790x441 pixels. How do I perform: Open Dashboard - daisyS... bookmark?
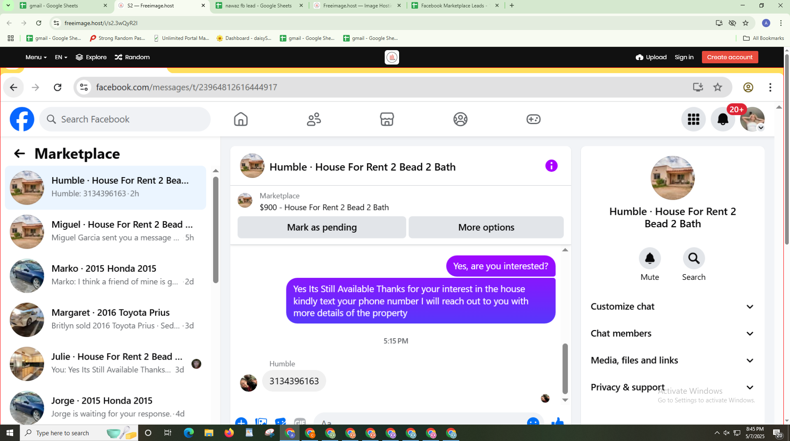(244, 38)
